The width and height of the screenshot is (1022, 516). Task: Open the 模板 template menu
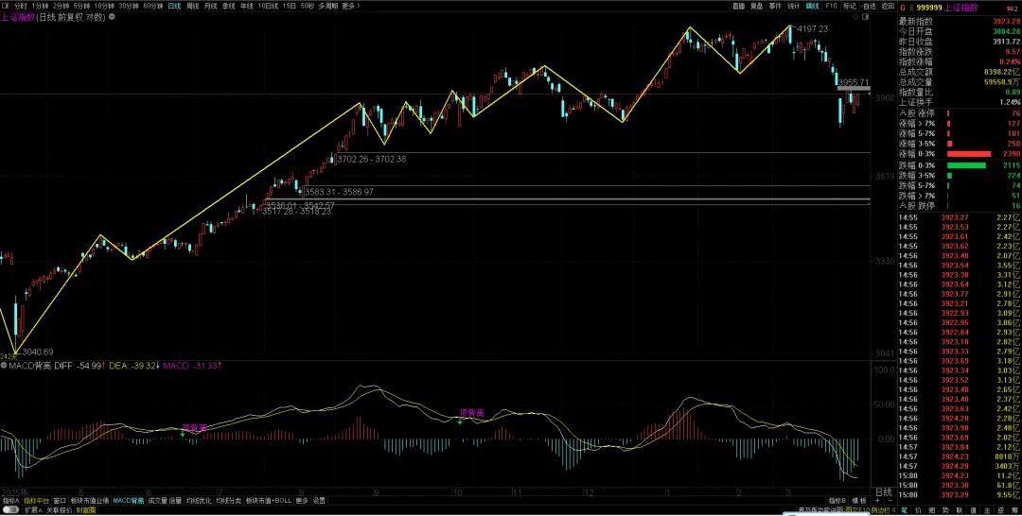pyautogui.click(x=859, y=500)
